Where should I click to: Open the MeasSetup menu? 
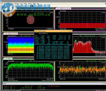(x=17, y=4)
